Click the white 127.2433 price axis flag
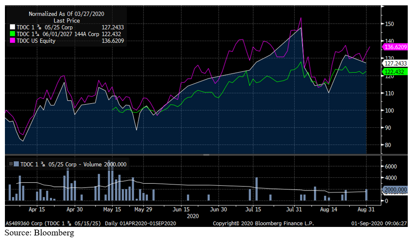 [395, 63]
